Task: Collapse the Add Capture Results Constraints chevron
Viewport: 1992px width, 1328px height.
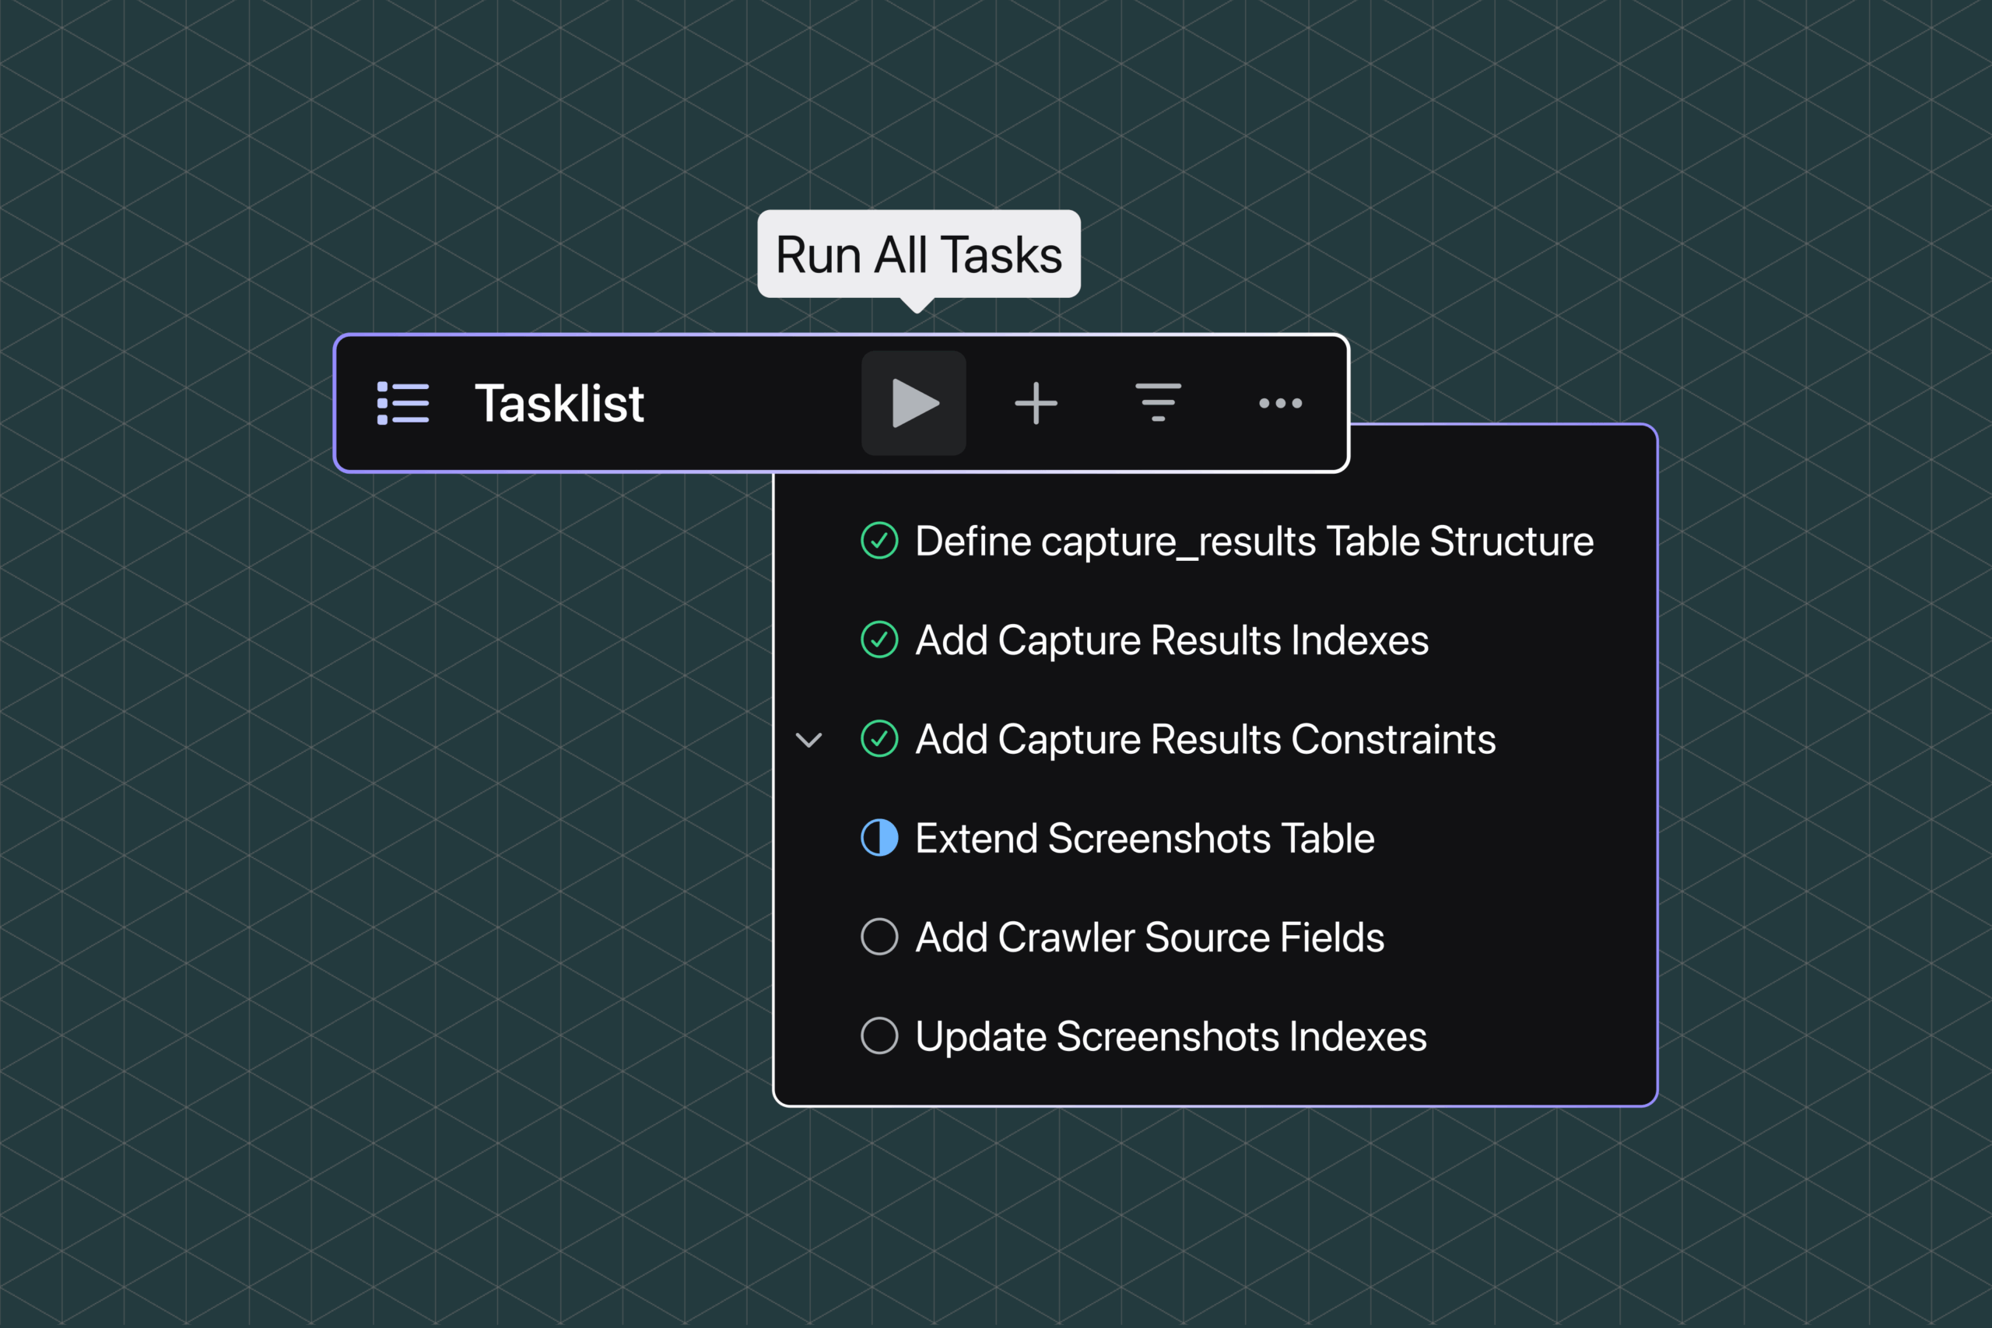Action: (808, 740)
